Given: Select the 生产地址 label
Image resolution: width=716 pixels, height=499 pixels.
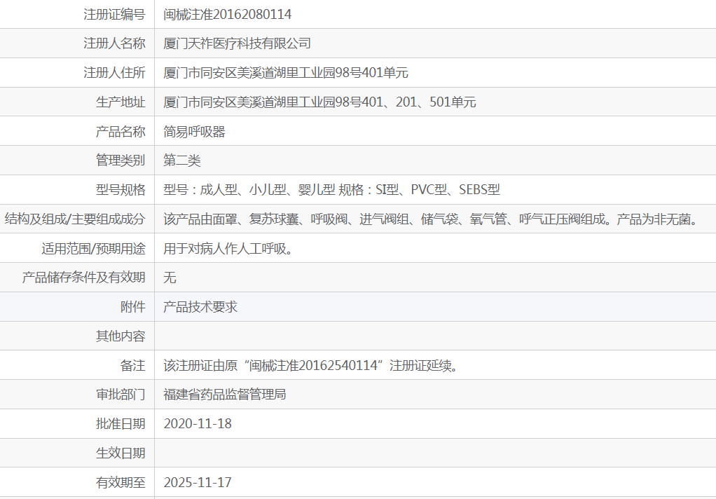Looking at the screenshot, I should pos(121,102).
